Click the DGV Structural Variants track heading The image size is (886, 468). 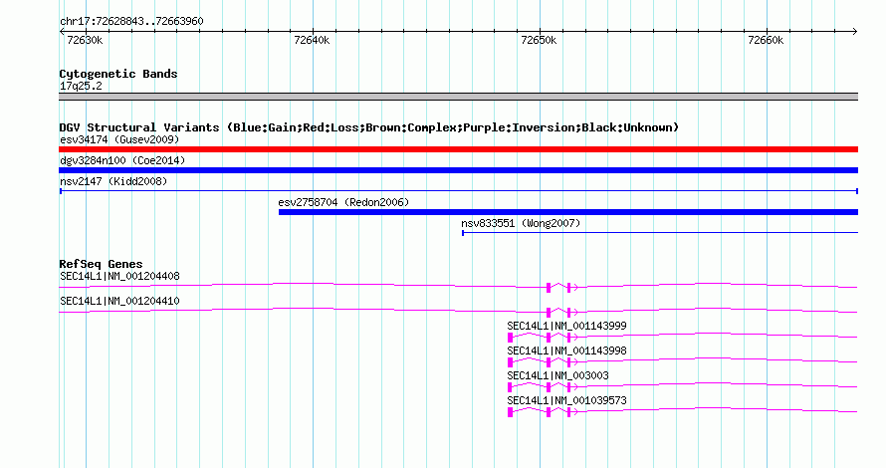tap(368, 127)
